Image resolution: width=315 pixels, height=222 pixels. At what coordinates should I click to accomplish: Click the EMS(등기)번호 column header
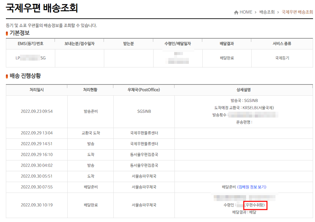pyautogui.click(x=30, y=44)
